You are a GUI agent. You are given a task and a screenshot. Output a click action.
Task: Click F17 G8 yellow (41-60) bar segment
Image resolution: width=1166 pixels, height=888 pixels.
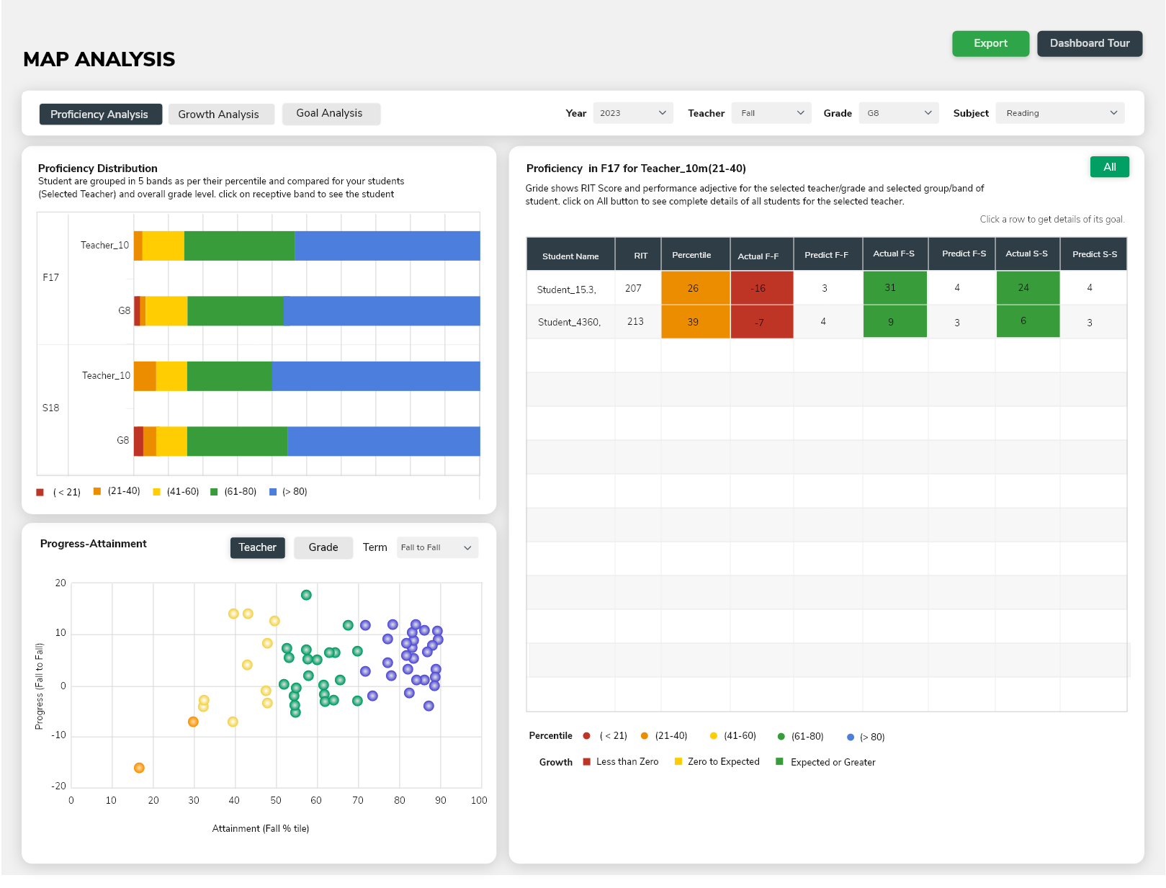point(166,311)
